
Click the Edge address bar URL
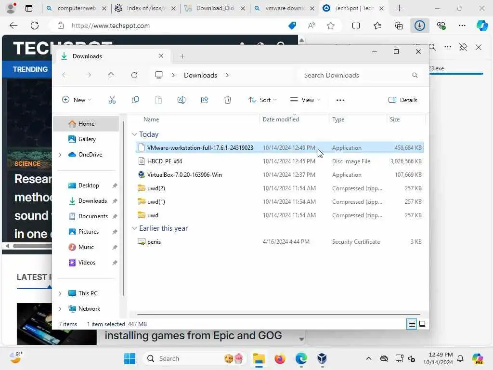click(111, 26)
